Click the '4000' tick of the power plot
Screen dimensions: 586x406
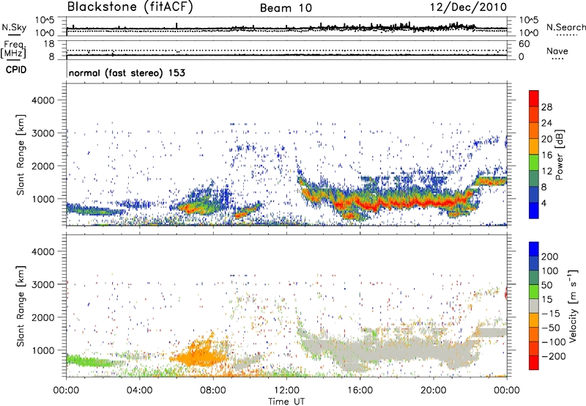42,100
